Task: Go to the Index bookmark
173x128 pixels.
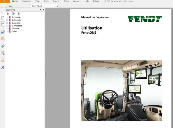Action: pos(14,31)
